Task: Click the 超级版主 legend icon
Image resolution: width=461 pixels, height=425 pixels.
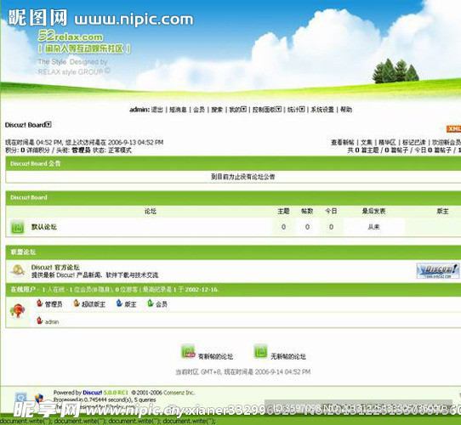Action: click(77, 303)
